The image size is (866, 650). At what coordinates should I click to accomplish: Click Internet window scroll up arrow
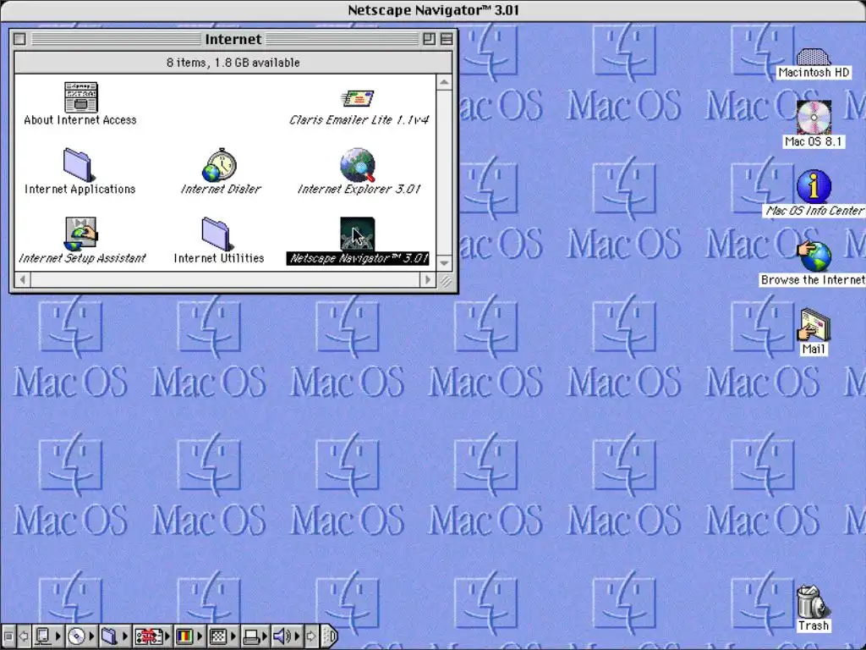[444, 83]
